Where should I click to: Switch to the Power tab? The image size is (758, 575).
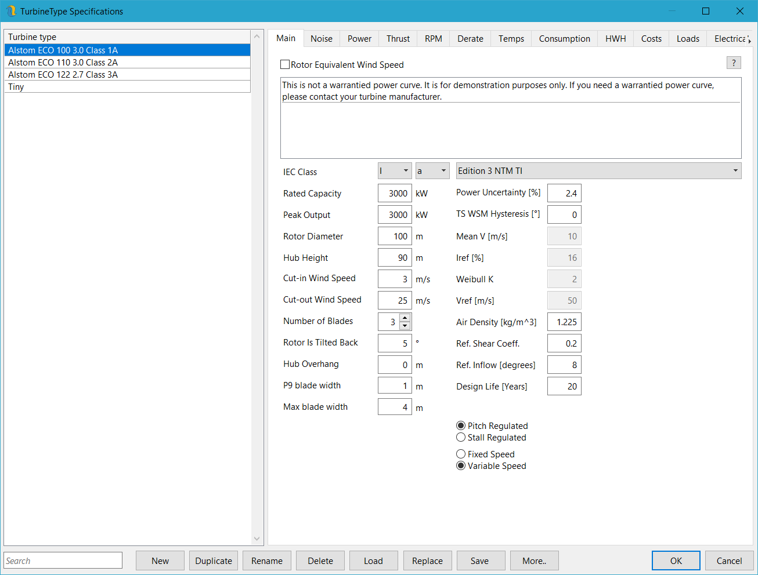tap(359, 39)
